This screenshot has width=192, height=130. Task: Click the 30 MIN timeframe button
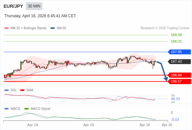(x=34, y=6)
